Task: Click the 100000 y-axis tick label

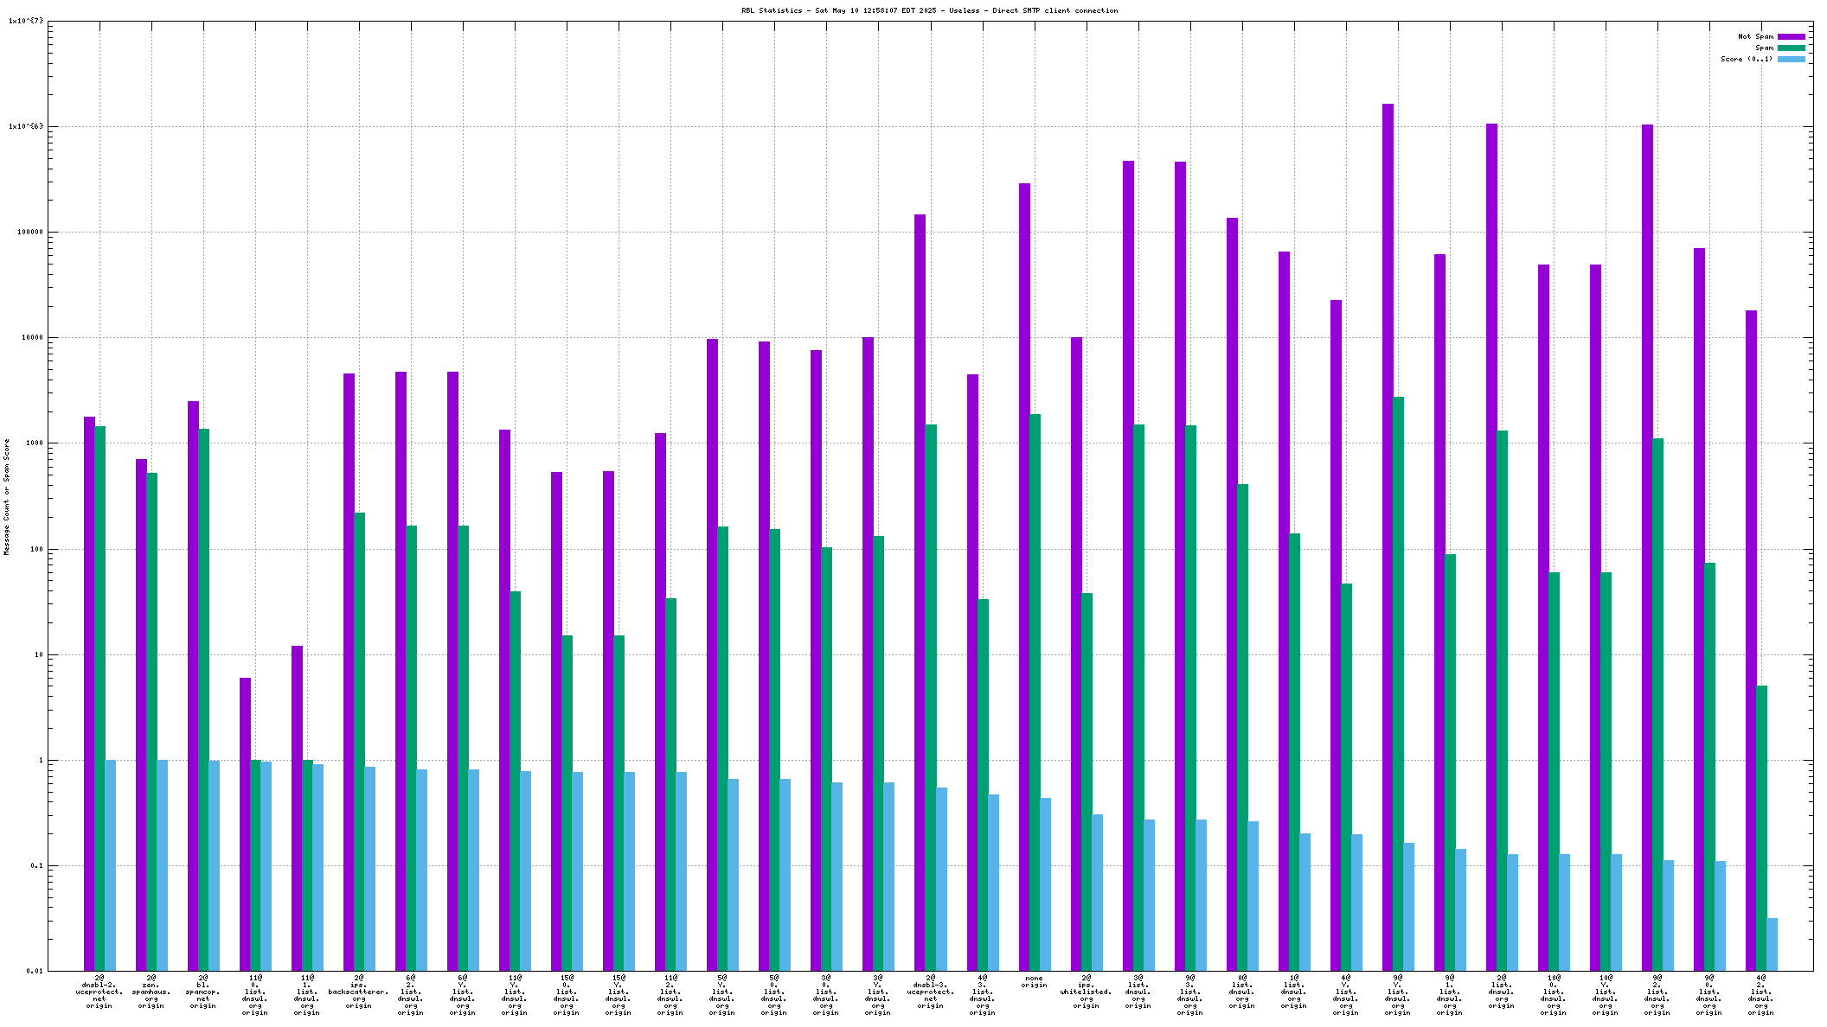Action: coord(30,233)
